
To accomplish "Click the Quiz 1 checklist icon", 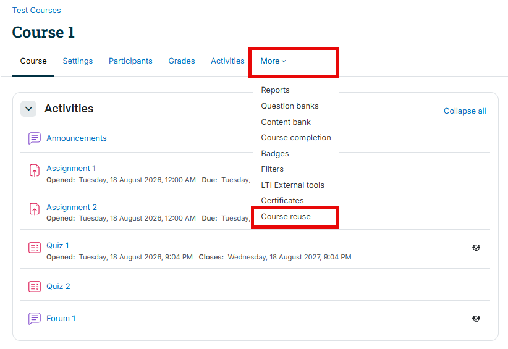I will tap(35, 248).
